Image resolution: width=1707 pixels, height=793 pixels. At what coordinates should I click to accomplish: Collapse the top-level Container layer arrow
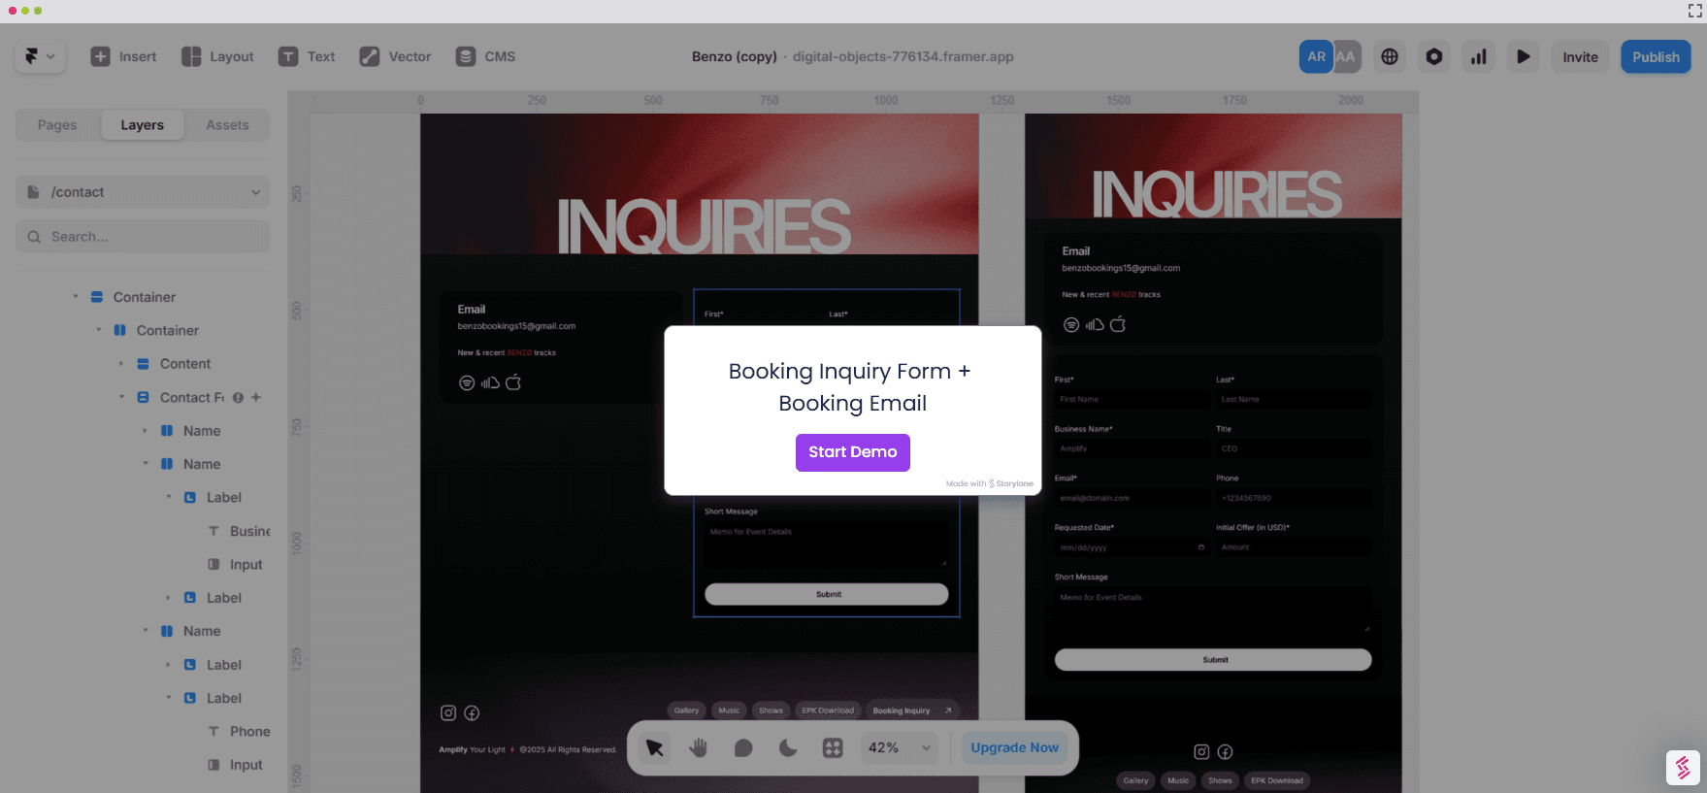click(x=75, y=297)
